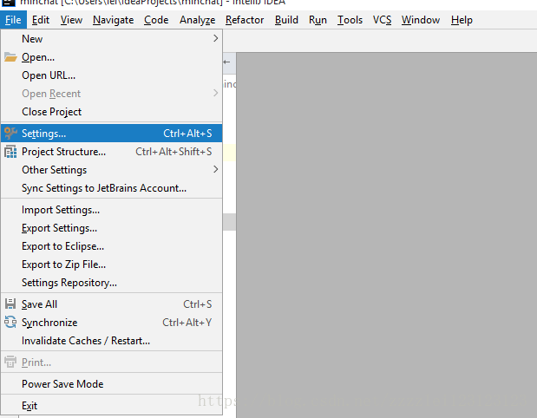537x418 pixels.
Task: Open the Tools menu
Action: coord(350,20)
